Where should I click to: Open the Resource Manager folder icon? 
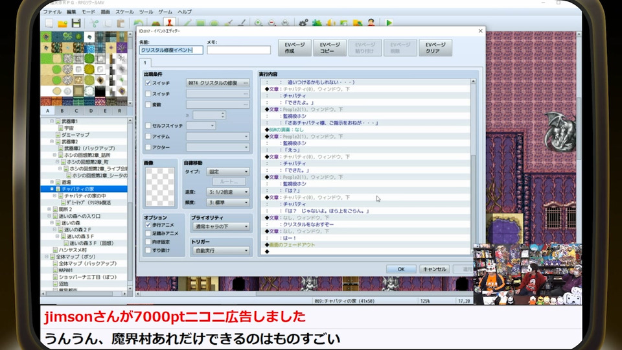pos(358,23)
